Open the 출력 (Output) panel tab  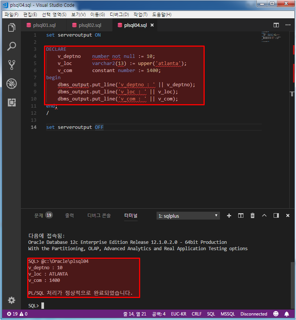(69, 215)
